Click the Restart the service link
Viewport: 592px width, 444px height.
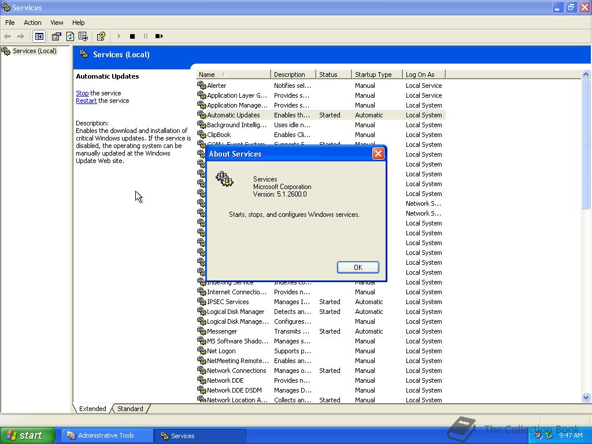click(86, 101)
